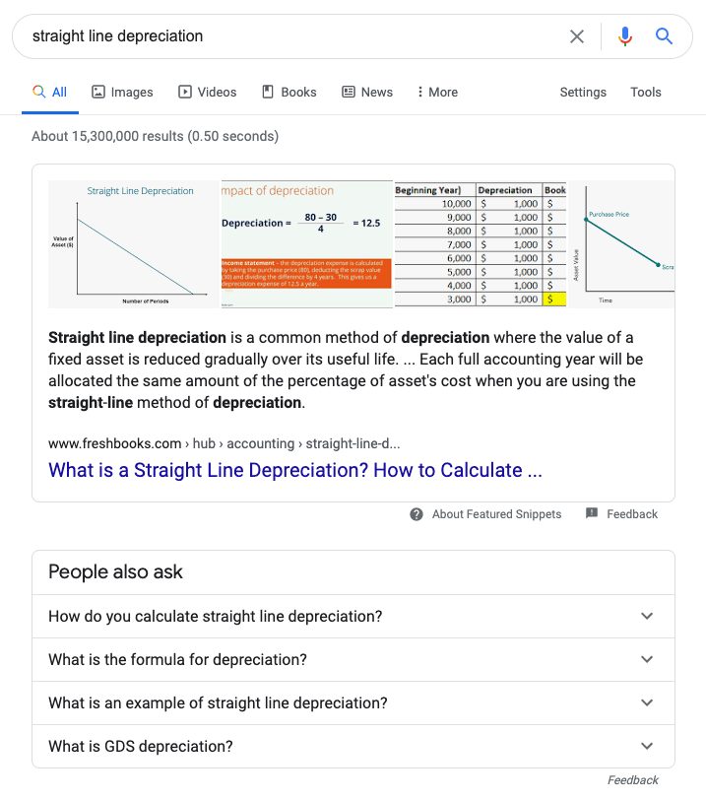This screenshot has width=706, height=801.
Task: Clear the search box with the X icon
Action: click(x=577, y=36)
